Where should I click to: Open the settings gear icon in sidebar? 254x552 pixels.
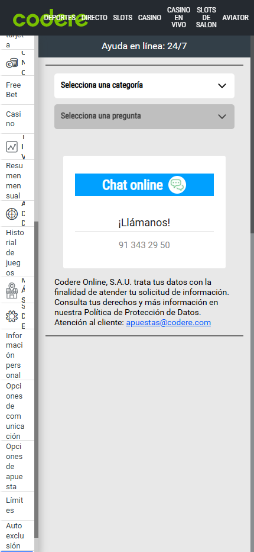pos(12,316)
